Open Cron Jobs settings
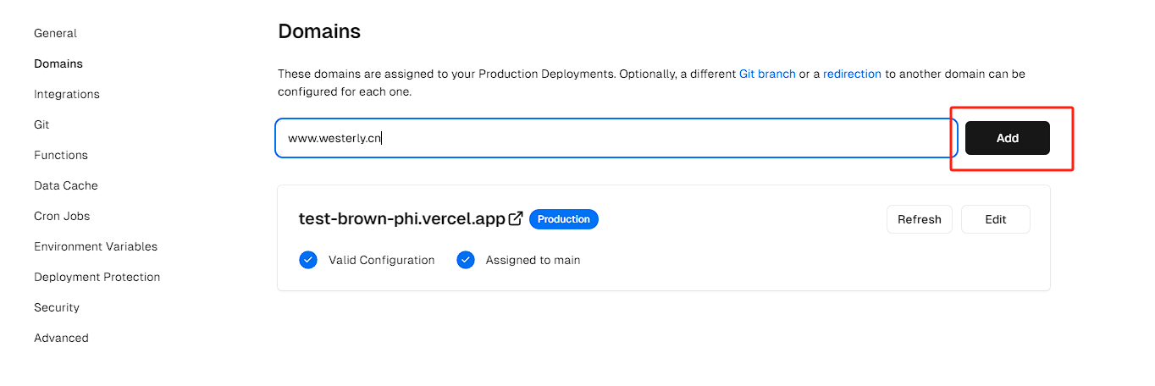This screenshot has width=1155, height=386. (62, 216)
